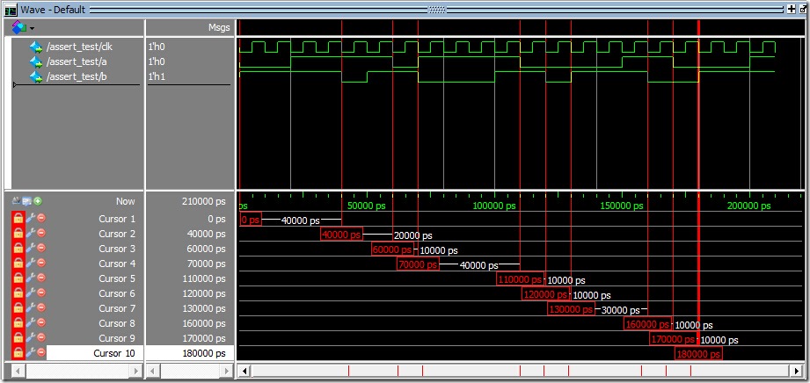The image size is (810, 383).
Task: Toggle the lock on Cursor 1
Action: [18, 219]
